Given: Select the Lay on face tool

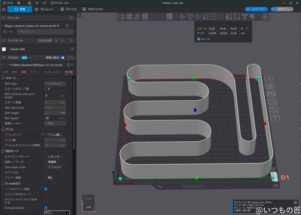Looking at the screenshot, I should click(x=205, y=17).
